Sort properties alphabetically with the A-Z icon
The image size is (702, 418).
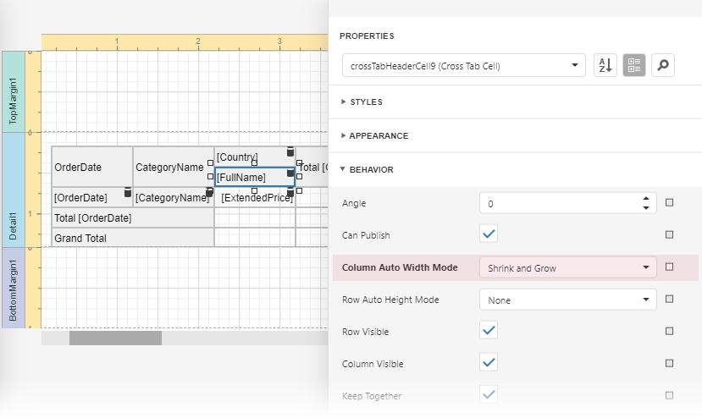(x=605, y=65)
